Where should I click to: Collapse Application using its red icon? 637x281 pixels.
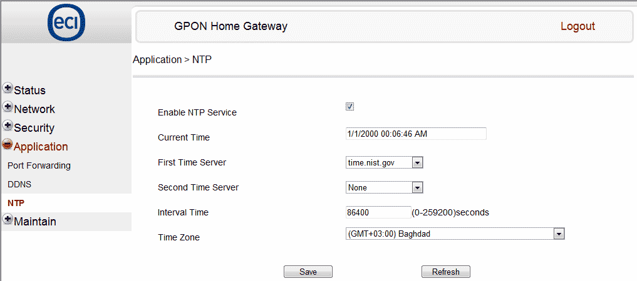8,145
